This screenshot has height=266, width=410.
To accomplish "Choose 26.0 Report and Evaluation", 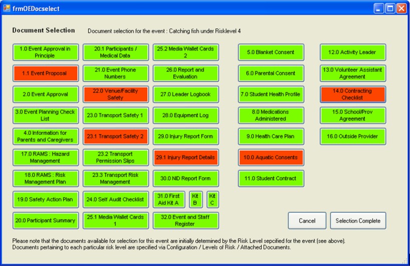I will tap(186, 73).
